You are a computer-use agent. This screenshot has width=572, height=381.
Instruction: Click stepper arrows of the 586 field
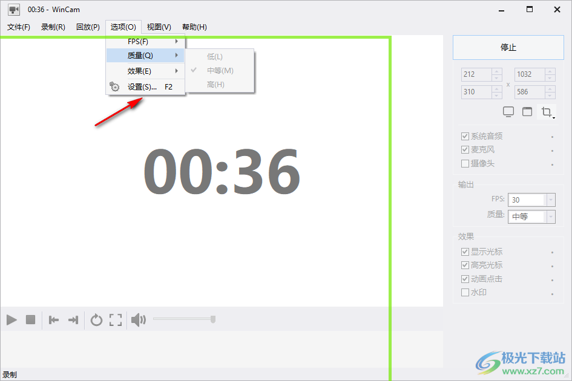[550, 92]
